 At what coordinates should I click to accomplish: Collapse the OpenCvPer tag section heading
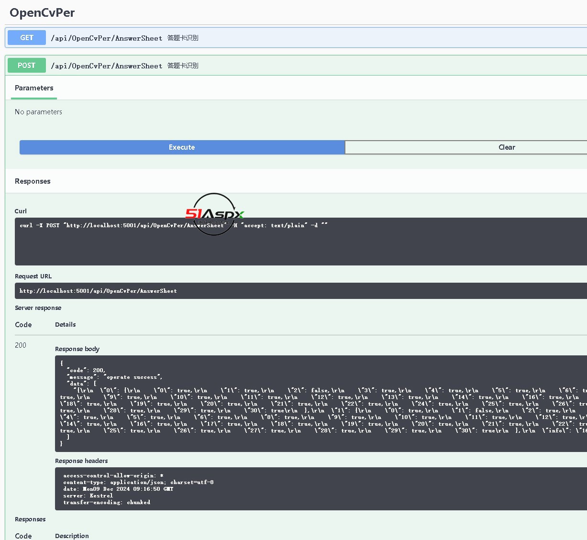pyautogui.click(x=42, y=13)
